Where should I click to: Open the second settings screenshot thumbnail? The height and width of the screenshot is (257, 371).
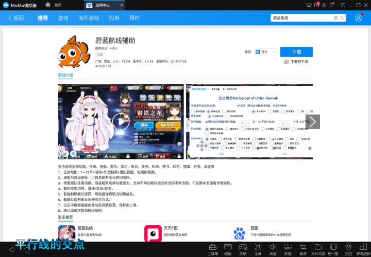click(x=249, y=121)
